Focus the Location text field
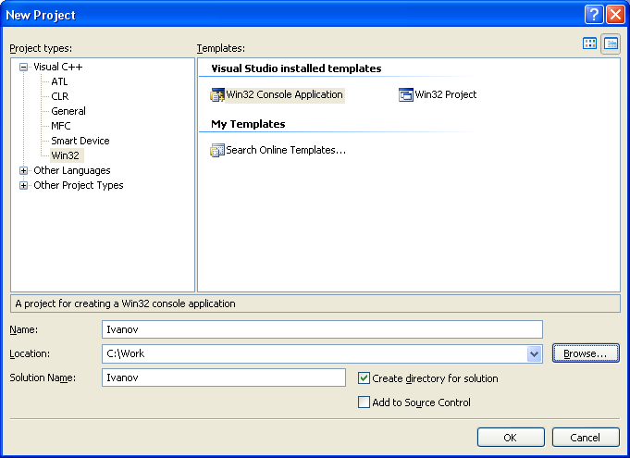 315,354
